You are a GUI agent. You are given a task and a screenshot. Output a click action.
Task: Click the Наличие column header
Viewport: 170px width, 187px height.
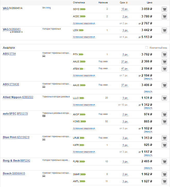coord(103,3)
